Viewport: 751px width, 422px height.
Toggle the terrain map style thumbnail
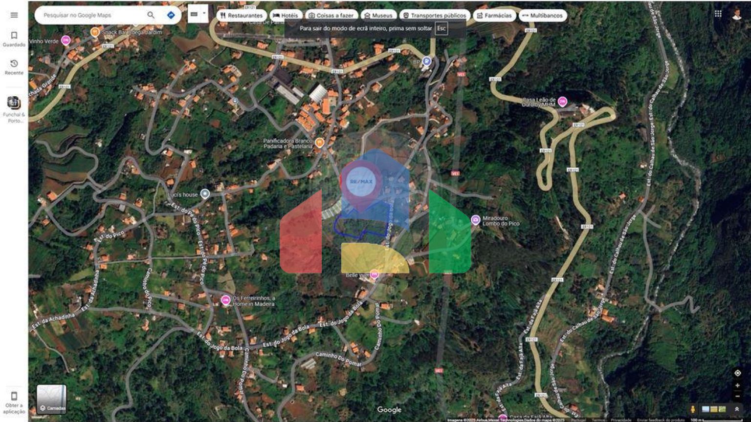coord(723,409)
